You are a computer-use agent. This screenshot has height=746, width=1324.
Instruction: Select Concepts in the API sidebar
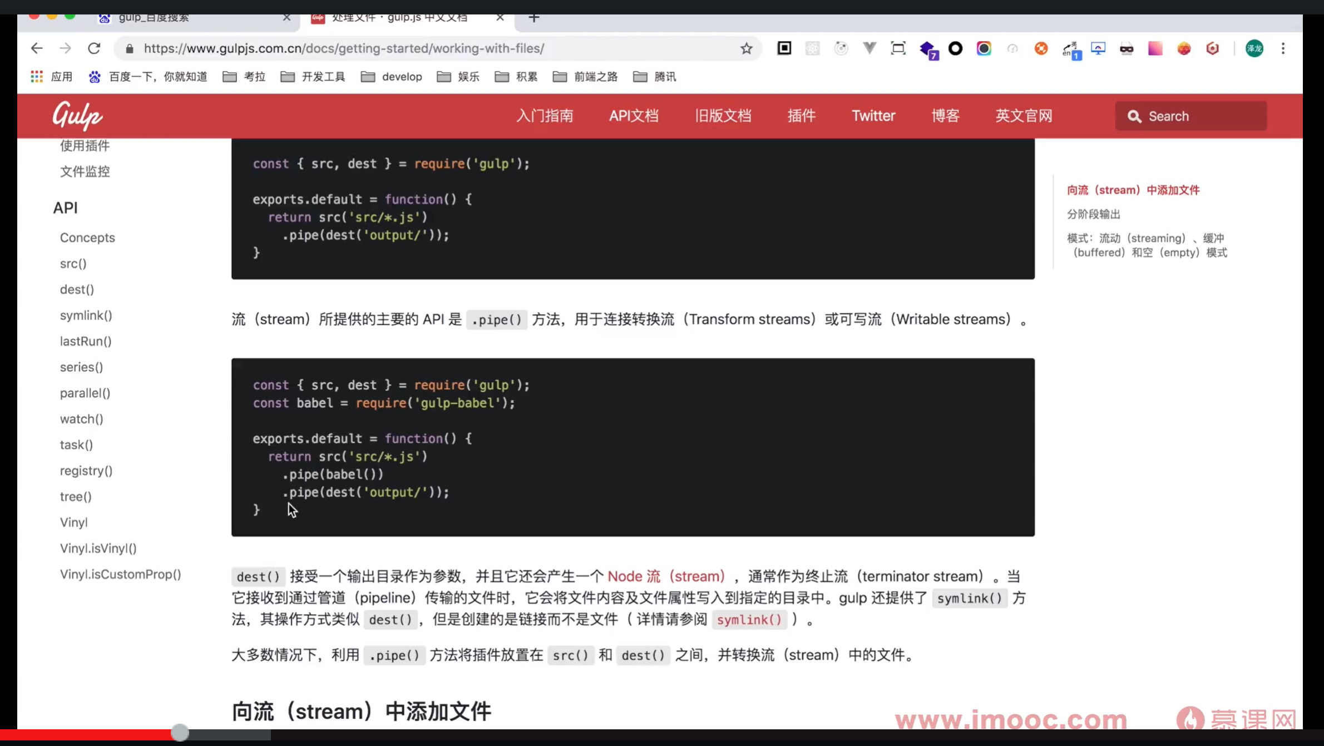coord(87,238)
